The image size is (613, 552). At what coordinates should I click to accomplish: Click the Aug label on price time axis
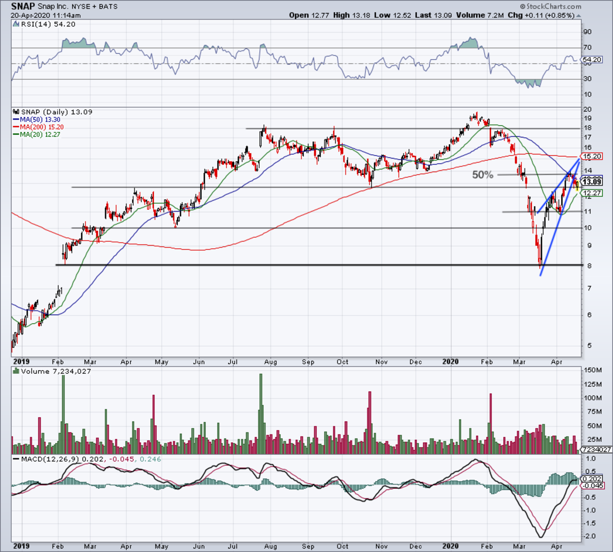point(270,362)
